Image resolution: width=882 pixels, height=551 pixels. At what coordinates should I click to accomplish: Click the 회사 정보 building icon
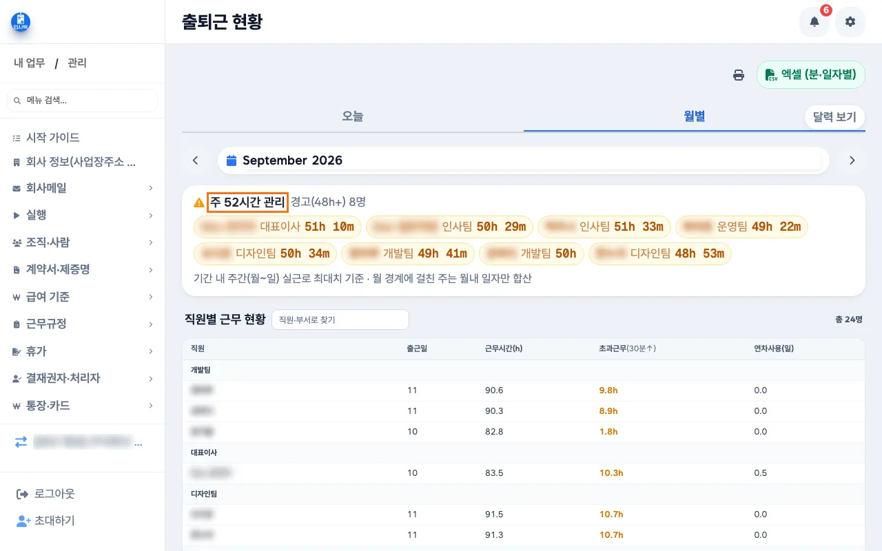[17, 163]
